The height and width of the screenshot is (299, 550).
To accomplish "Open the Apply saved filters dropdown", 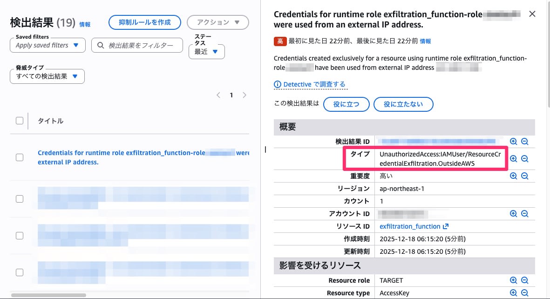I will coord(47,45).
